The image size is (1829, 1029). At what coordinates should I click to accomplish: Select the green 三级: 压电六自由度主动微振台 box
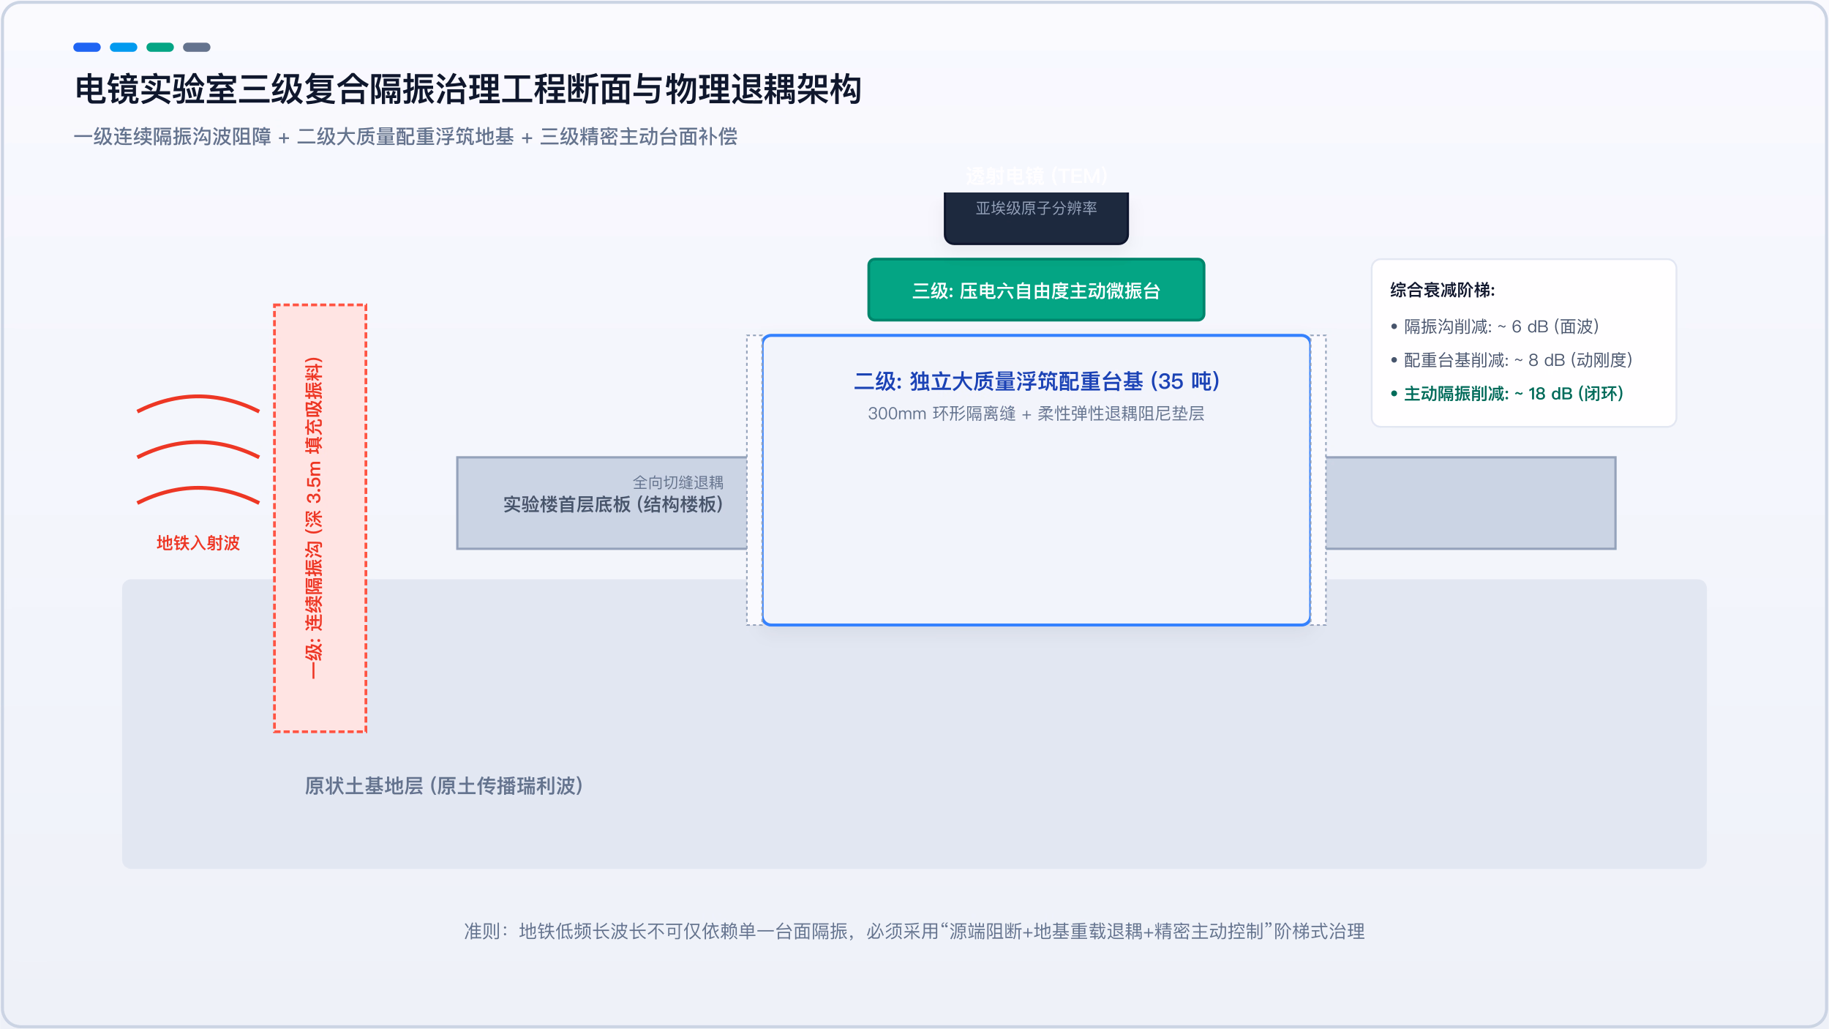point(1036,290)
